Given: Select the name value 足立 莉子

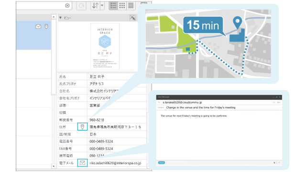Looking at the screenshot, I should tap(97, 76).
